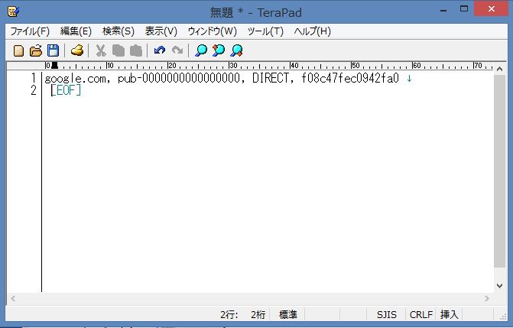513x328 pixels.
Task: Click the horizontal scrollbar right arrow
Action: (487, 298)
